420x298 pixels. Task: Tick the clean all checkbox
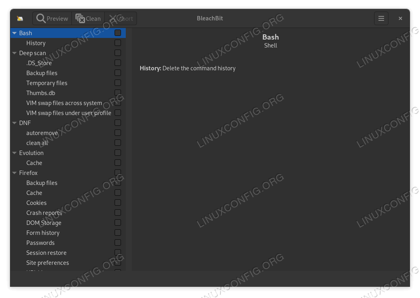pos(118,143)
